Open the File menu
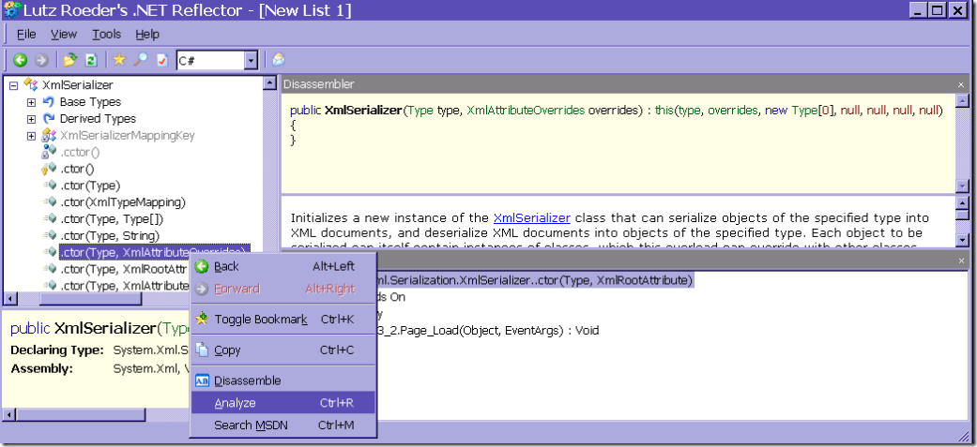Screen dimensions: 977x447 (x=26, y=35)
